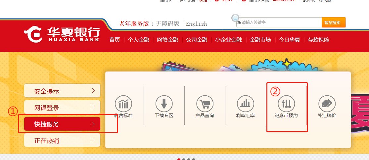Image resolution: width=369 pixels, height=160 pixels.
Task: Expand the 安全提示 sidebar entry arrow
Action: pos(93,91)
